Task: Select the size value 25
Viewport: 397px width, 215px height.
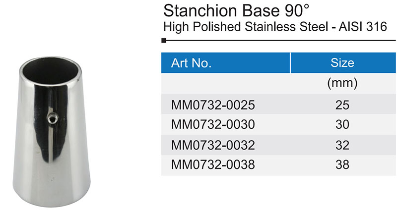Action: 342,105
